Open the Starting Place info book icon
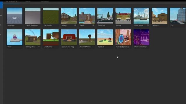This screenshot has height=104, width=186. tap(39, 47)
